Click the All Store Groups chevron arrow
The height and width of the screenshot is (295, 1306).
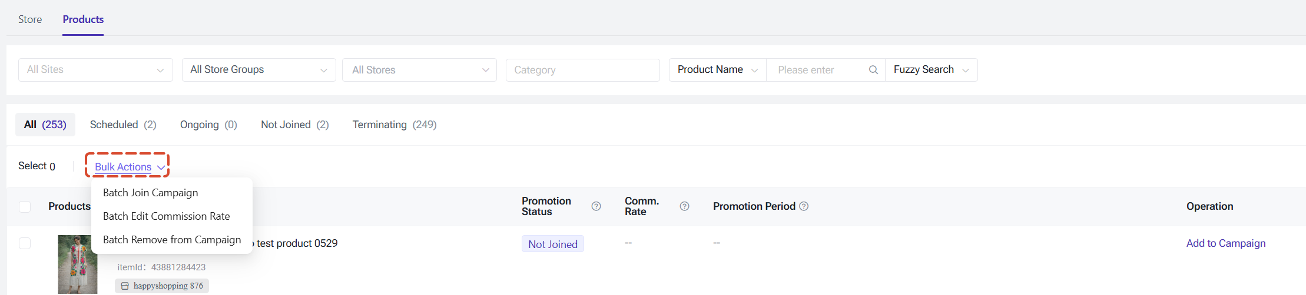[323, 71]
